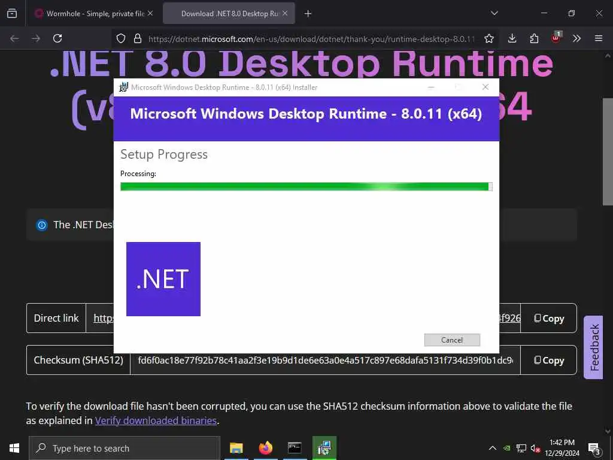Expand the list all tabs dropdown
This screenshot has height=460, width=613.
click(494, 13)
